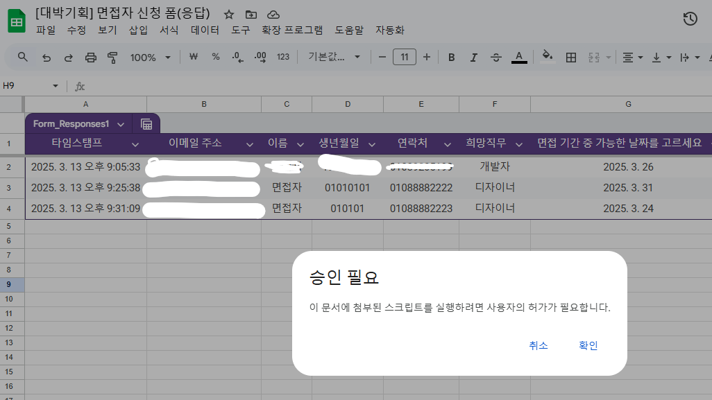712x400 pixels.
Task: Click the merge cells icon
Action: pos(594,58)
